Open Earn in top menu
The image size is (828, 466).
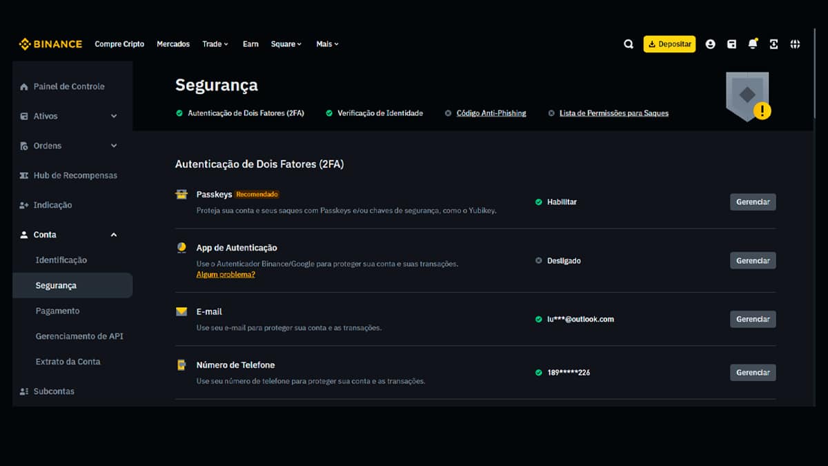coord(250,44)
